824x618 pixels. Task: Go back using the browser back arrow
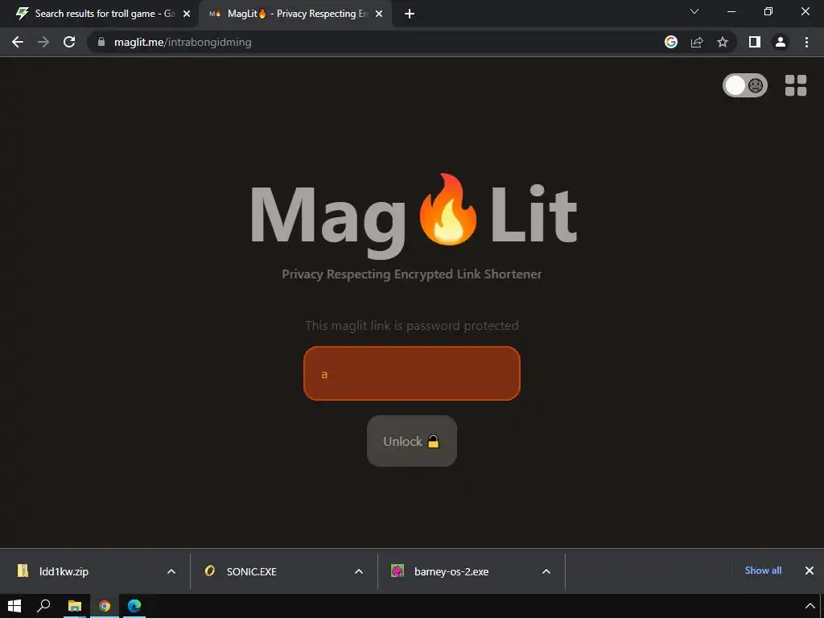[x=18, y=42]
